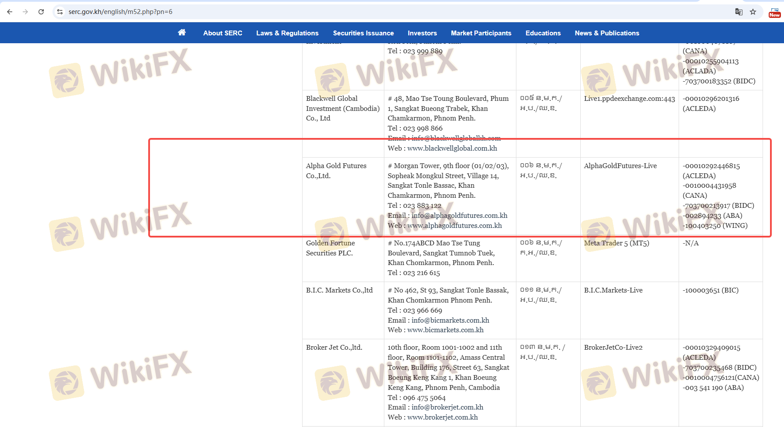This screenshot has height=427, width=784.
Task: Click the translate page icon
Action: tap(739, 12)
